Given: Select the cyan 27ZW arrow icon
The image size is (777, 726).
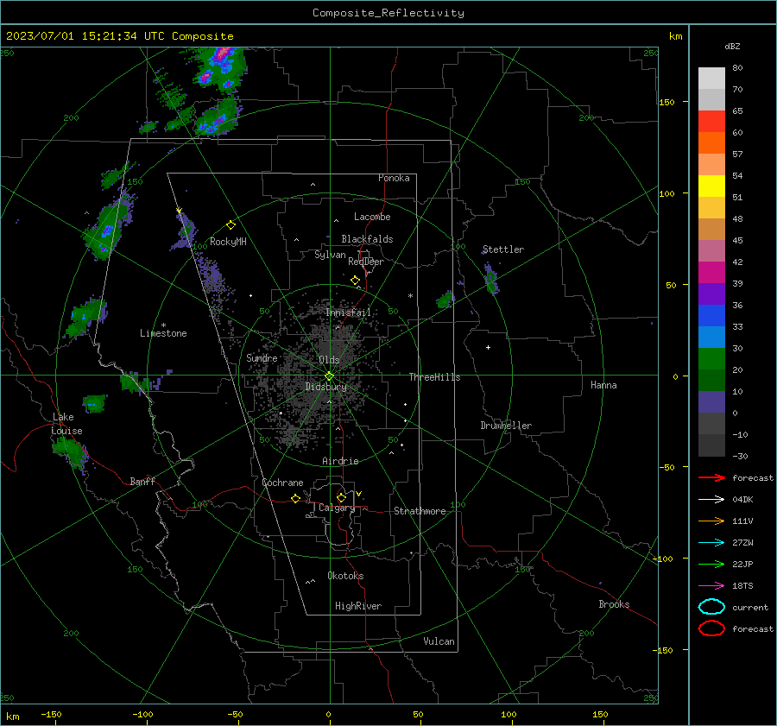Looking at the screenshot, I should (711, 543).
